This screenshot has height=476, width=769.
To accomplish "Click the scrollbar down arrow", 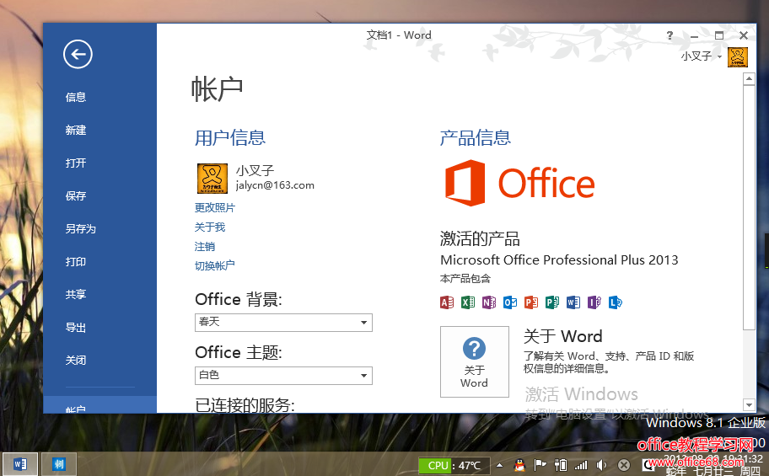I will [x=749, y=405].
